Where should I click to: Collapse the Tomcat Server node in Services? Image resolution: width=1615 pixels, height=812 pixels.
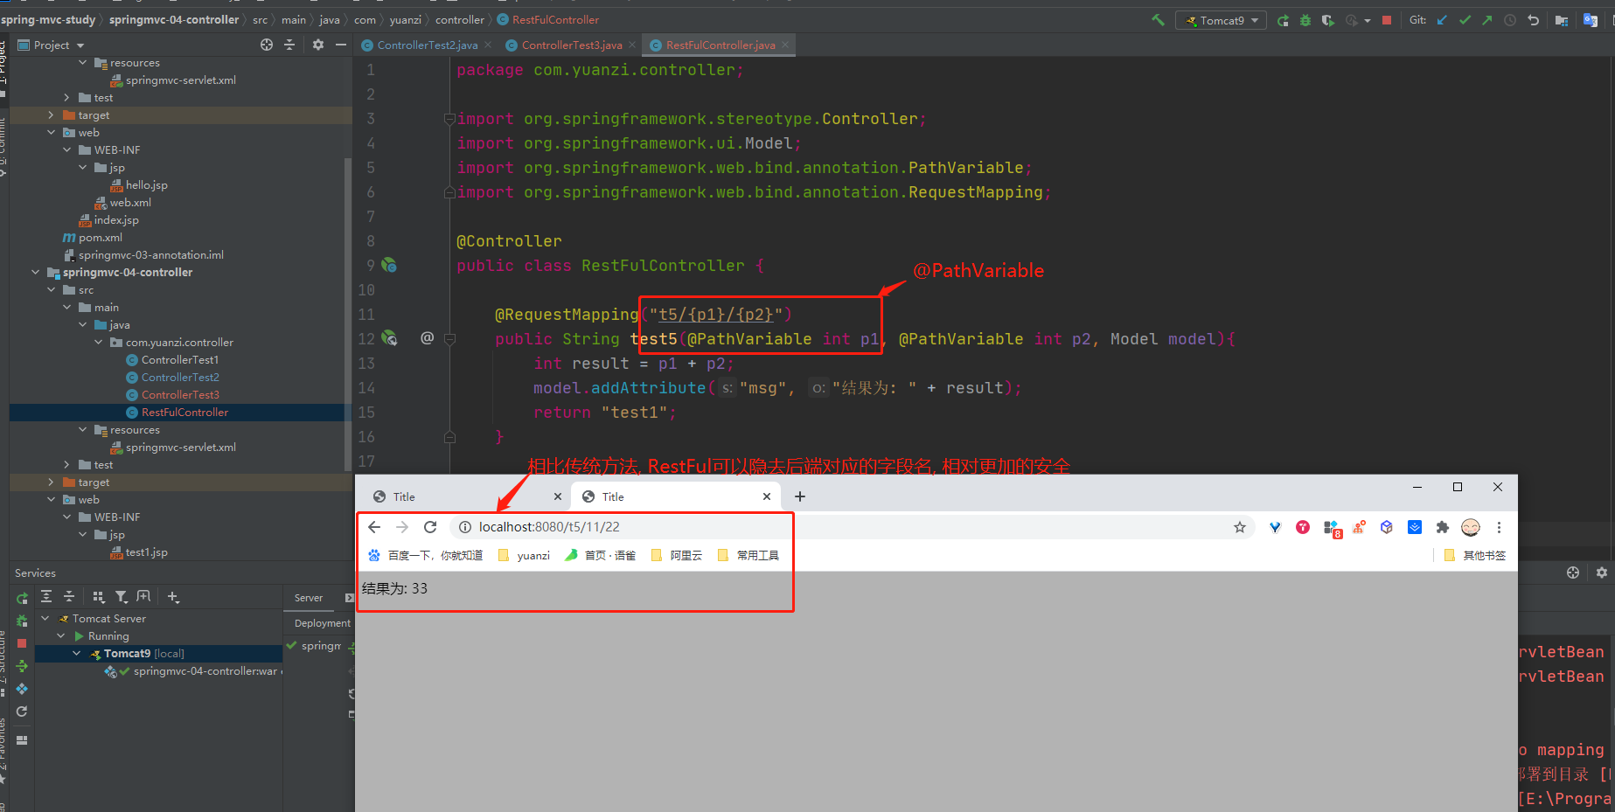pos(45,619)
